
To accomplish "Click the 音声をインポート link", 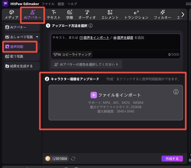I will [95, 38].
